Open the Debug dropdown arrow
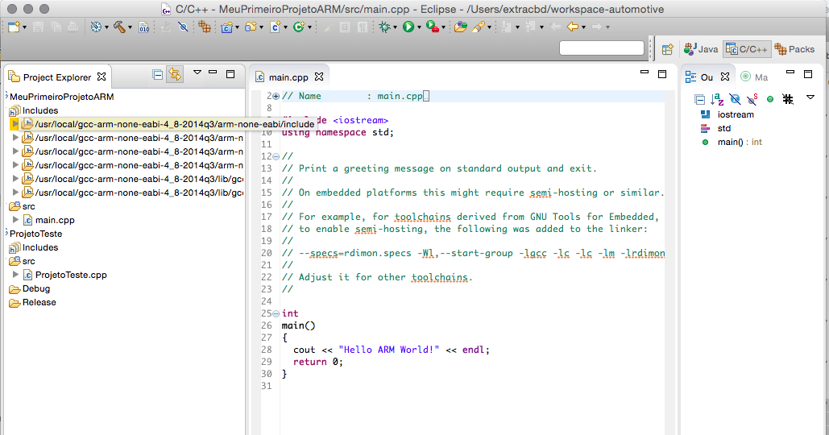The height and width of the screenshot is (435, 829). 395,27
